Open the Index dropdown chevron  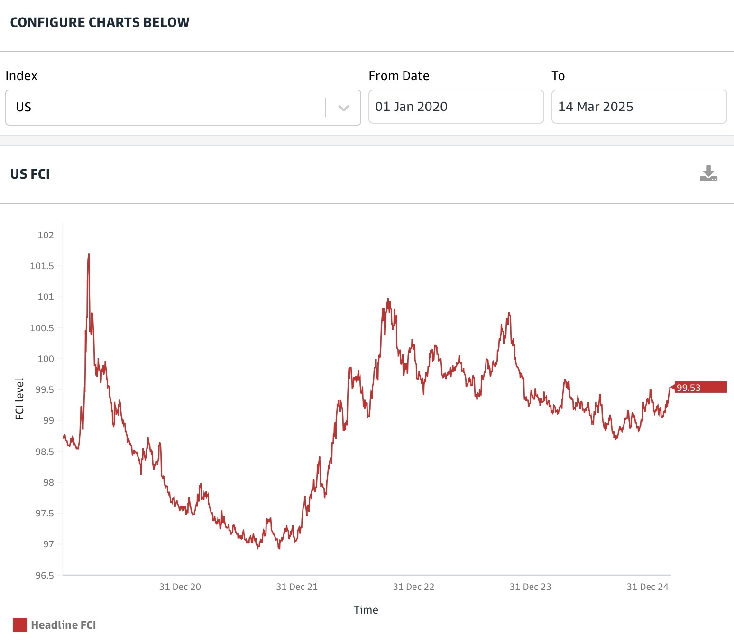[x=344, y=108]
